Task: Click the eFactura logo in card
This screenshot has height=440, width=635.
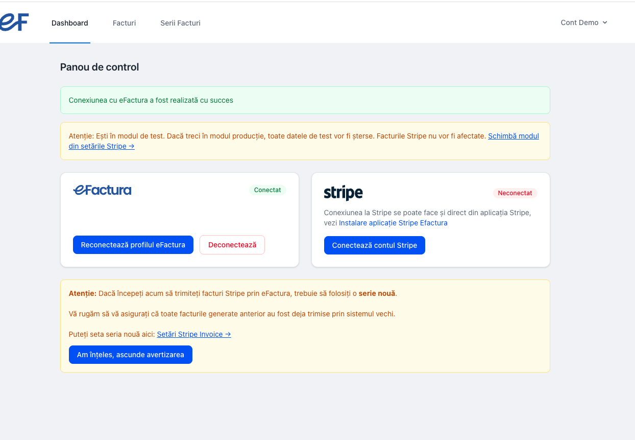Action: click(102, 190)
